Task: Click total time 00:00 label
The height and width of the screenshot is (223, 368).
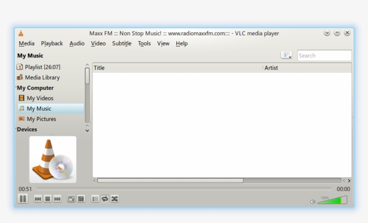Action: click(x=343, y=189)
